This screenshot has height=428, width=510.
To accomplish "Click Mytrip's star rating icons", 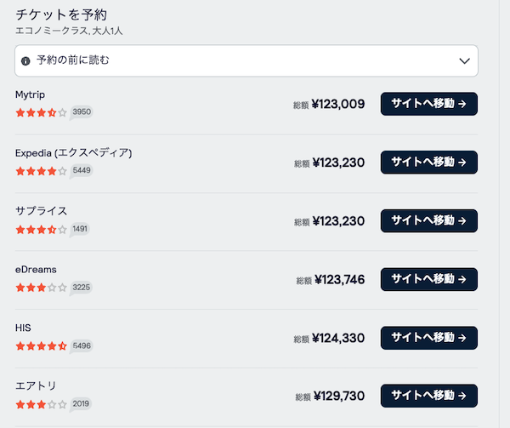I will tap(41, 111).
